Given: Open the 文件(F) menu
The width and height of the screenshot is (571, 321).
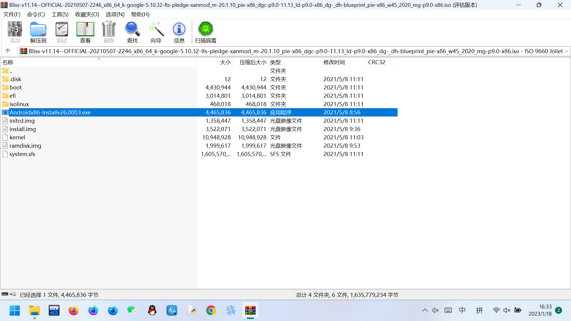Looking at the screenshot, I should click(12, 14).
